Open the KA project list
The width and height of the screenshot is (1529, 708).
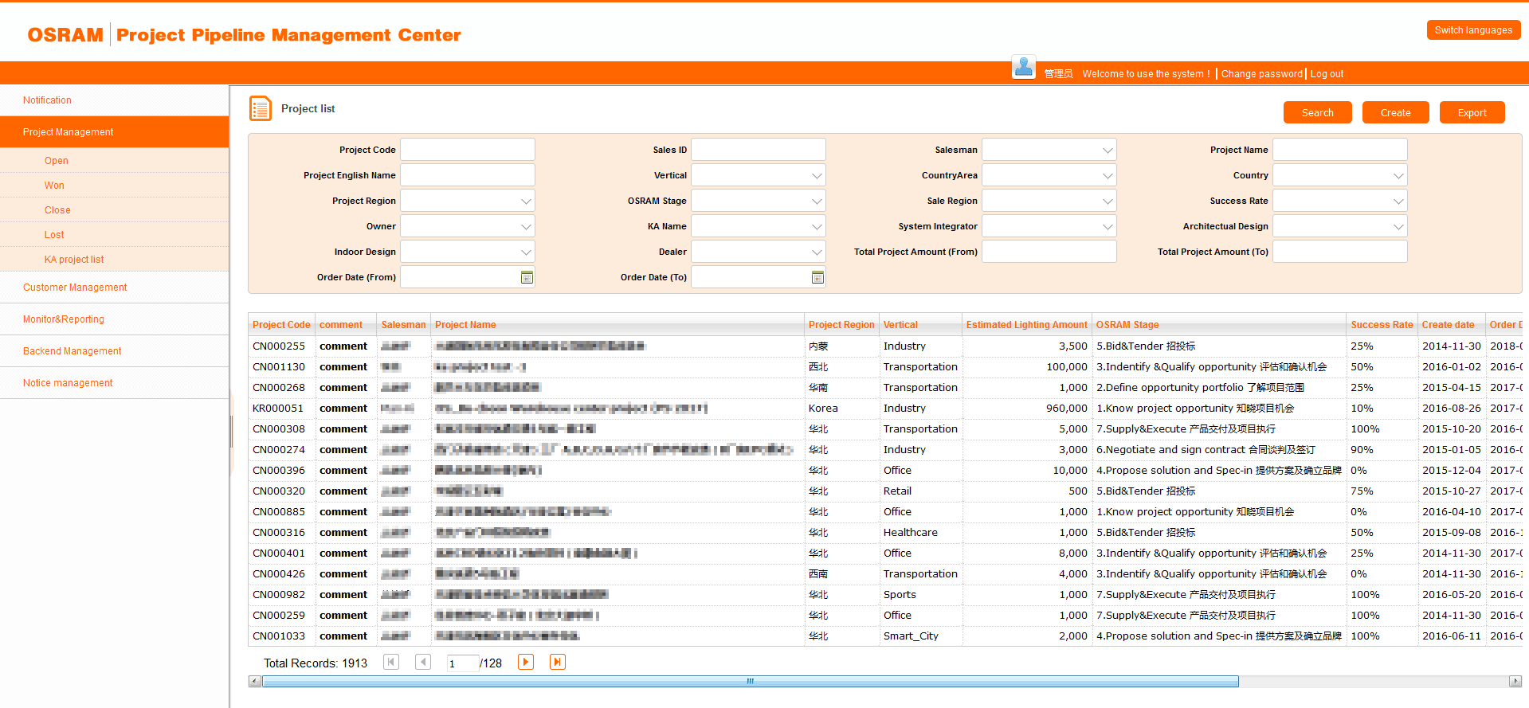click(x=114, y=260)
